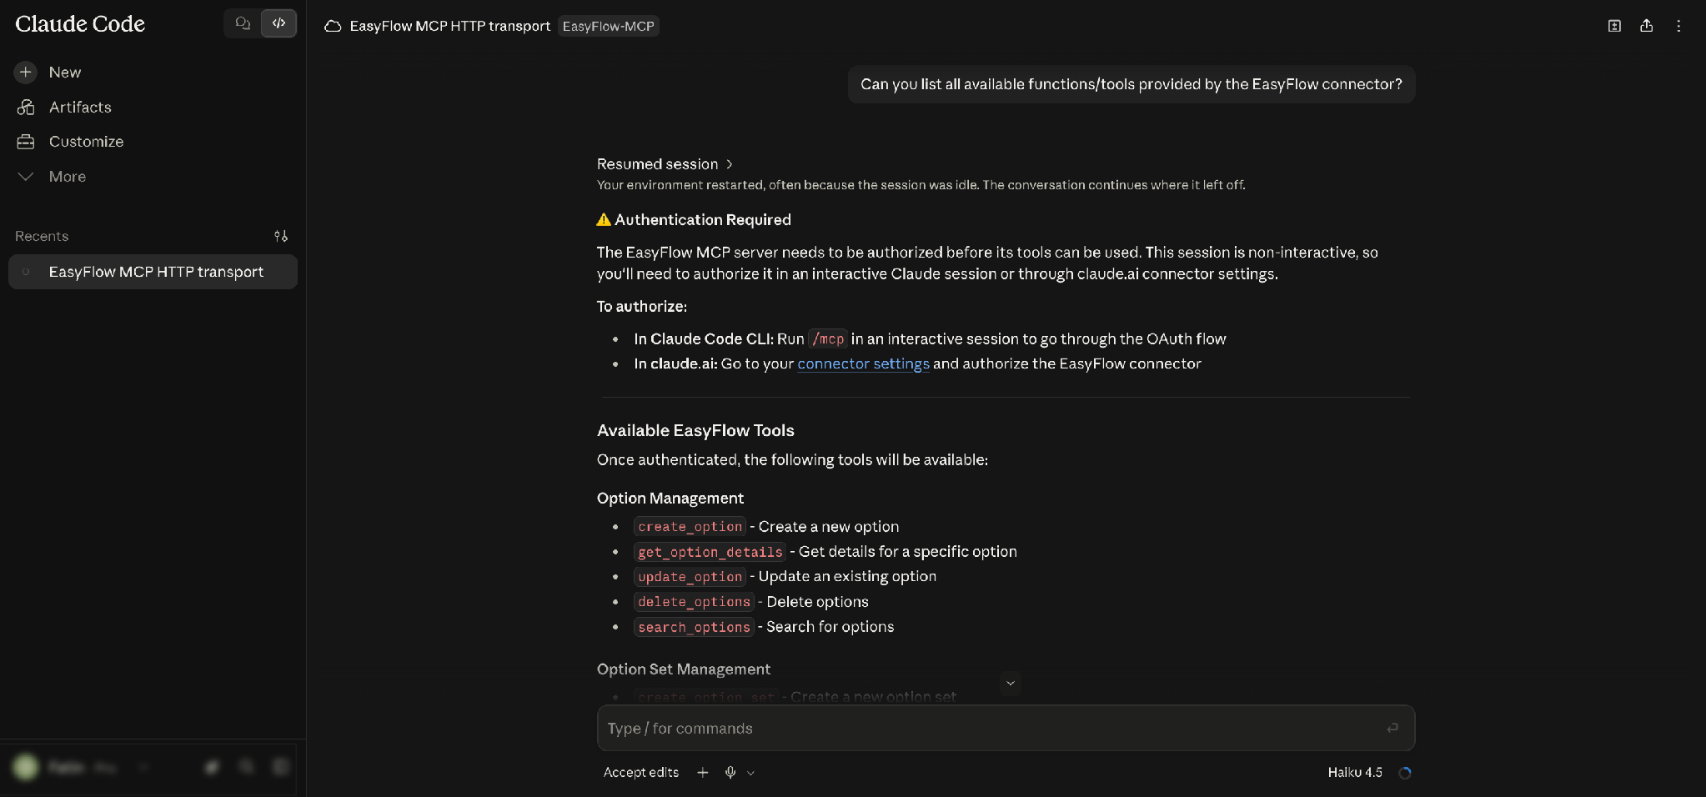Click the microphone voice input icon
This screenshot has width=1706, height=797.
click(x=730, y=773)
